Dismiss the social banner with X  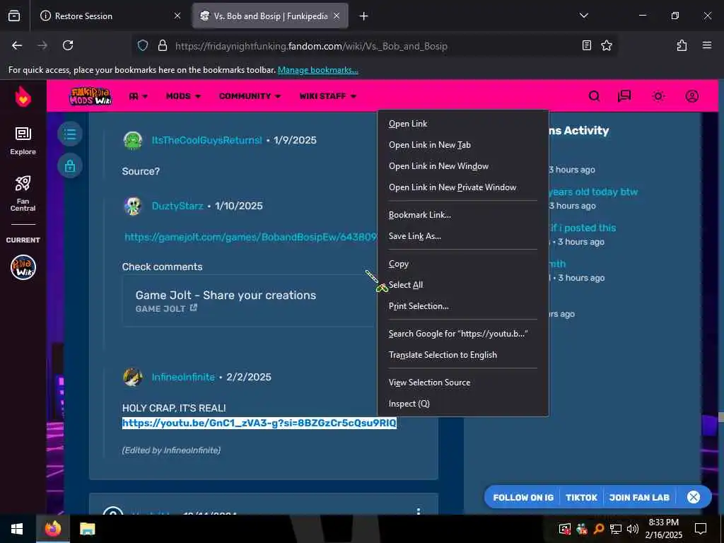(694, 497)
